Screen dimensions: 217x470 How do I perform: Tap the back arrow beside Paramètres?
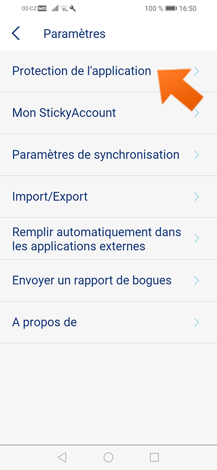[16, 33]
